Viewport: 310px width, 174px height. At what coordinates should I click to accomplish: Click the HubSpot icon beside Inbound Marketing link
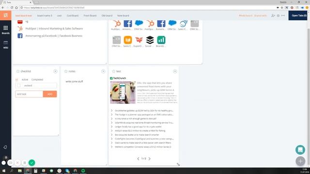[20, 29]
